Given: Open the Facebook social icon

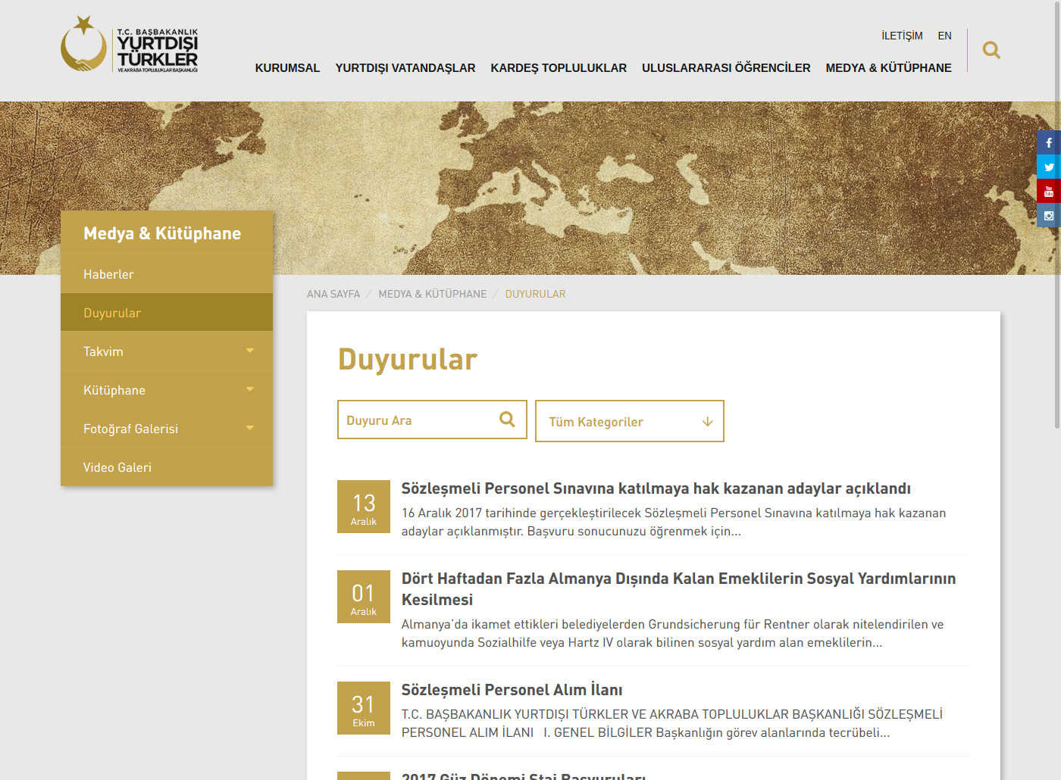Looking at the screenshot, I should pos(1049,142).
